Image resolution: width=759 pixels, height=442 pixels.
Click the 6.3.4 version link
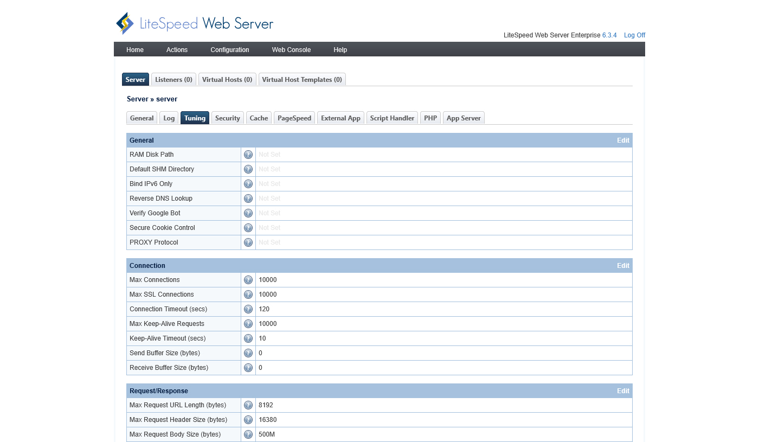point(609,35)
